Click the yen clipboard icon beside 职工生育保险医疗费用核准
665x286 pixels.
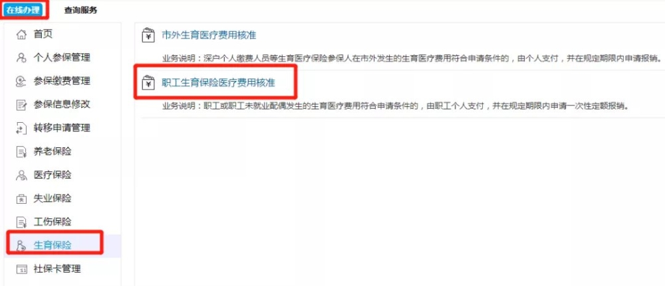click(x=148, y=83)
